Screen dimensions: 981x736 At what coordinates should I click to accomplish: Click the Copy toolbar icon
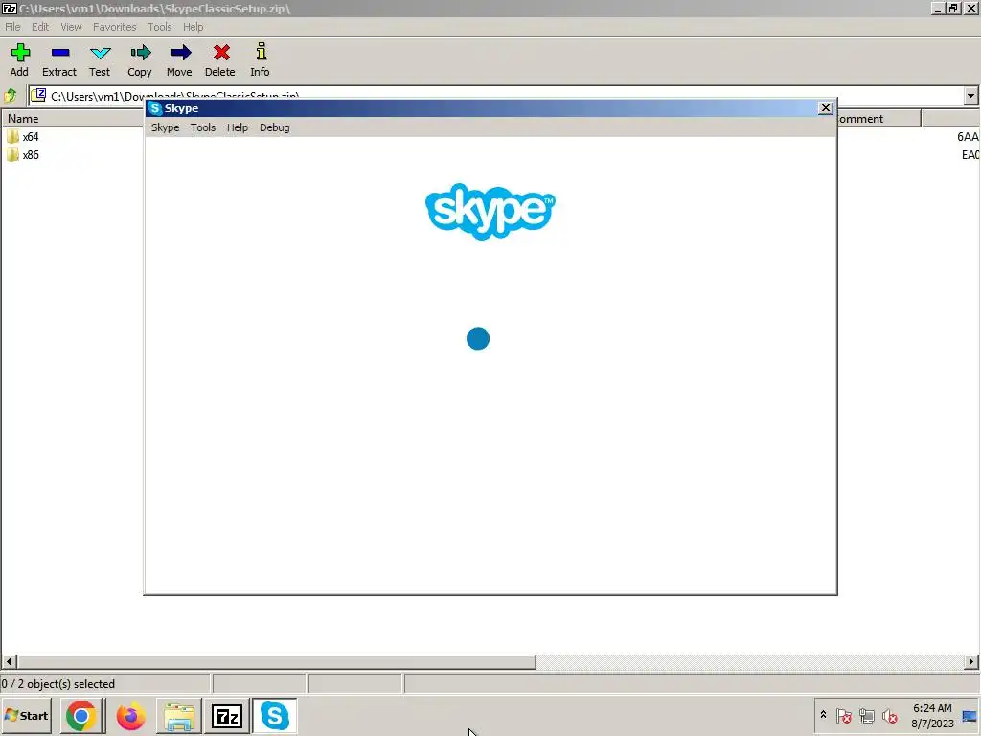(x=140, y=59)
